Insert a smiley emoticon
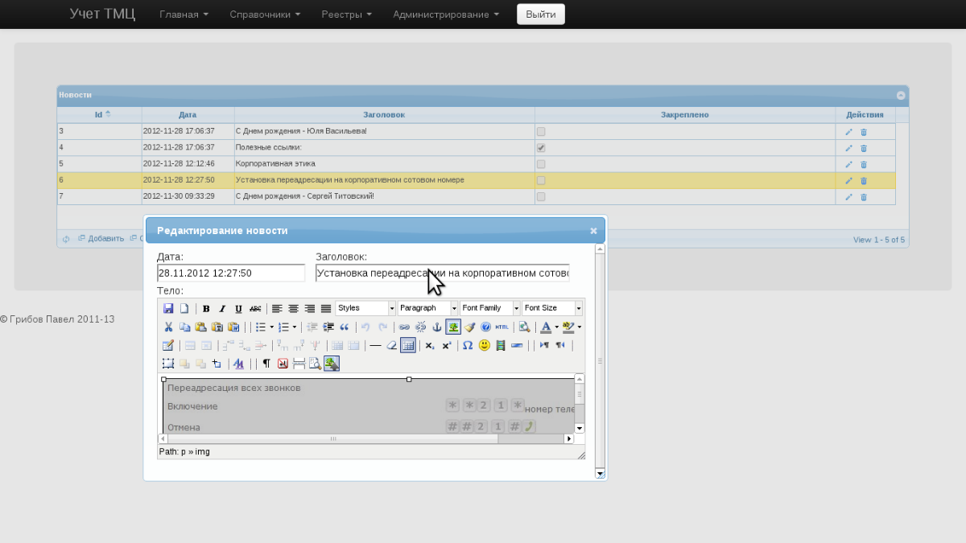966x543 pixels. (x=485, y=345)
